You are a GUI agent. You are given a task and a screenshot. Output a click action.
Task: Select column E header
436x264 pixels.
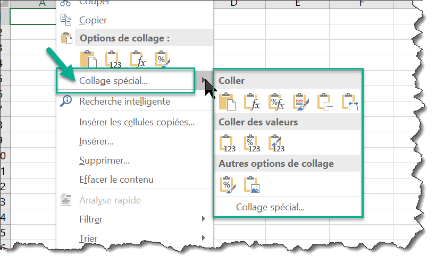coord(298,4)
